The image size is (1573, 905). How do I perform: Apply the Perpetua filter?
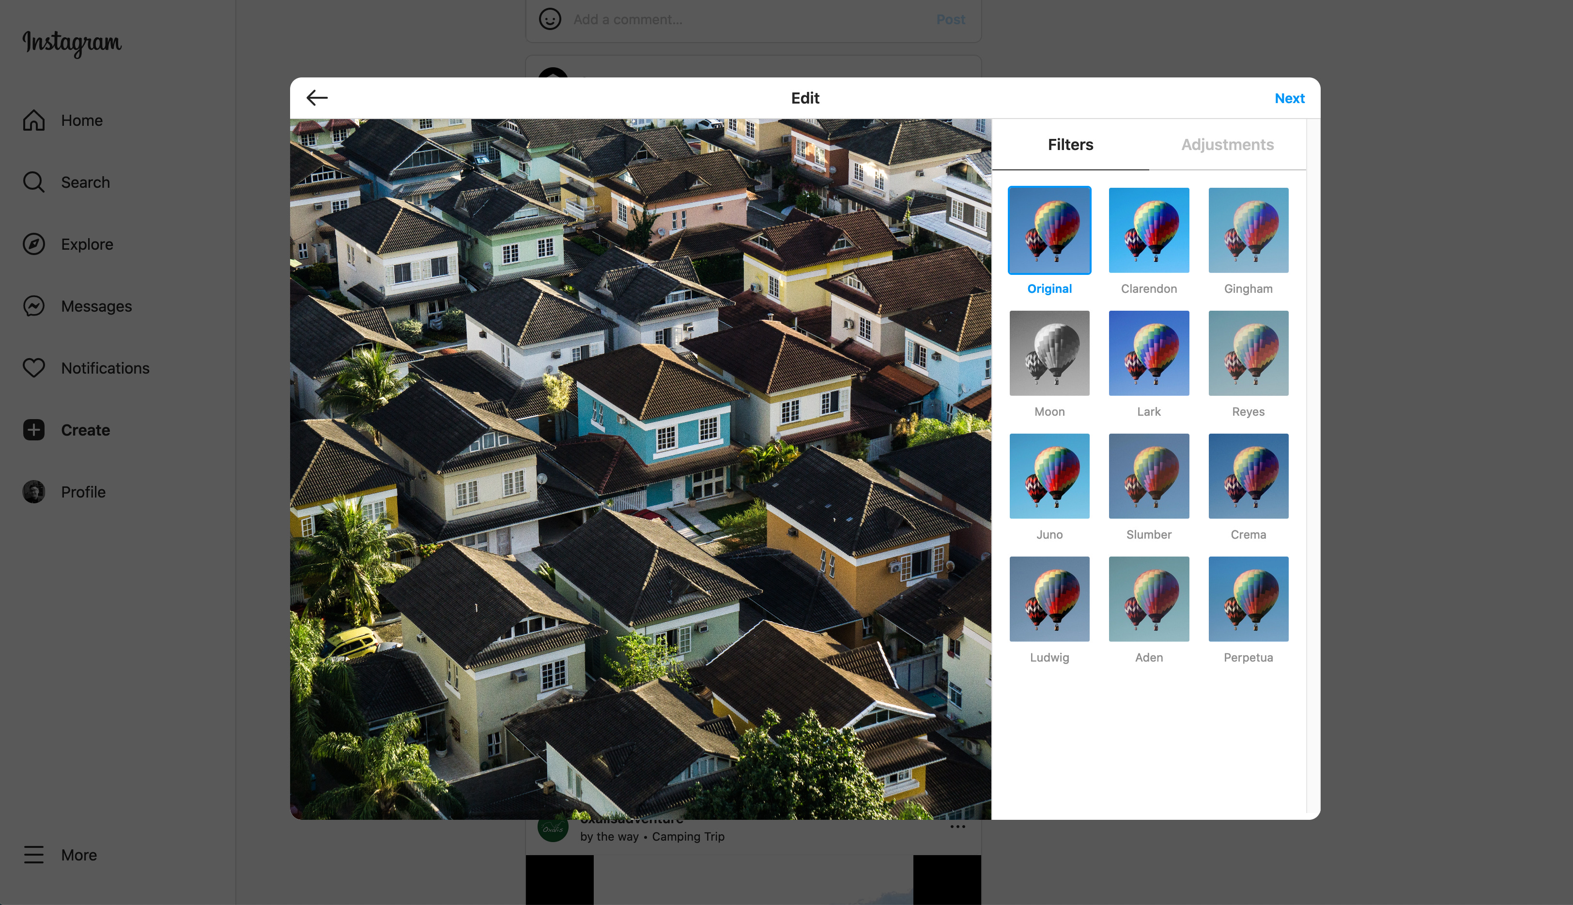1248,599
